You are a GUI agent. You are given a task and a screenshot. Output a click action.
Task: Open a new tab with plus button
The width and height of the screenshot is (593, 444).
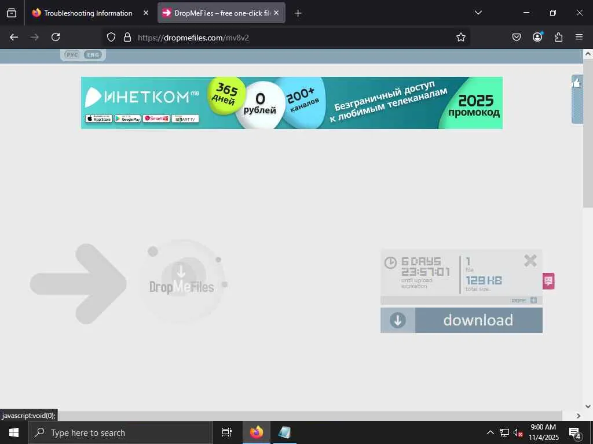click(298, 13)
